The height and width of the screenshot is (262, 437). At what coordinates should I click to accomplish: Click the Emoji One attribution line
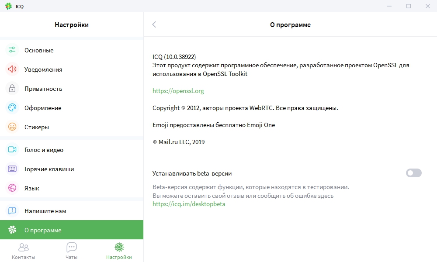click(x=214, y=125)
